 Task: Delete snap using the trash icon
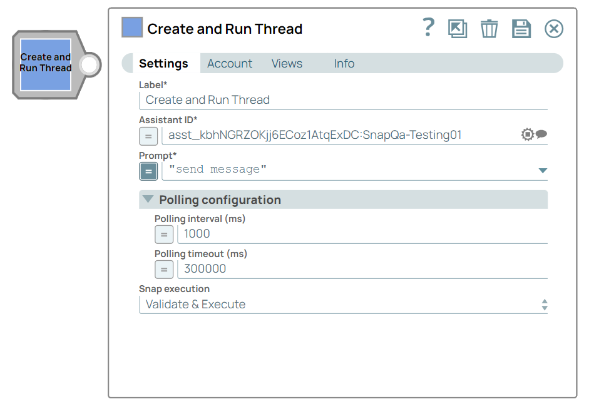pos(489,29)
